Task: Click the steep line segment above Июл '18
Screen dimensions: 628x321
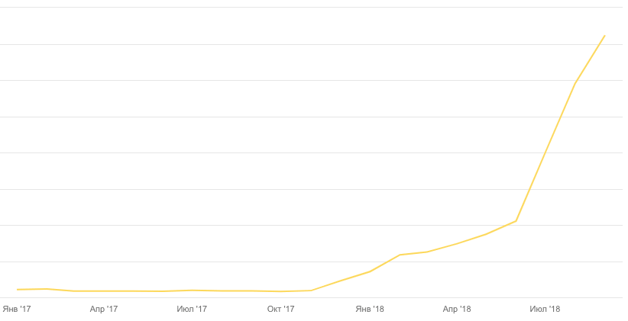Action: (545, 153)
